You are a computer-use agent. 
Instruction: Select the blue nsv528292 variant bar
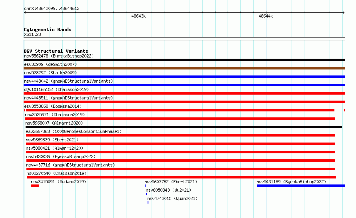(184, 77)
